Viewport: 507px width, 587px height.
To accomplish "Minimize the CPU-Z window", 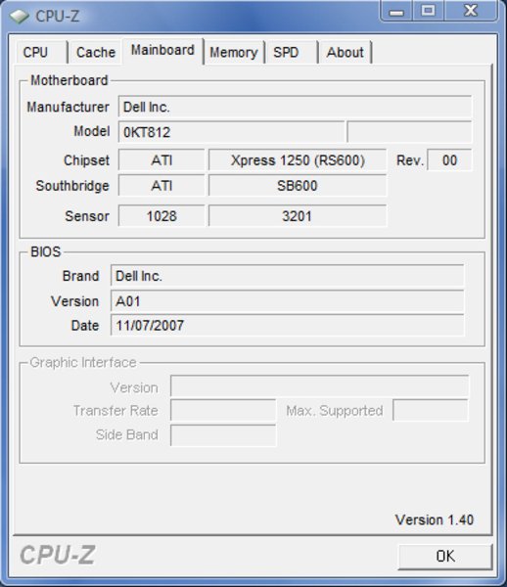I will coord(396,11).
